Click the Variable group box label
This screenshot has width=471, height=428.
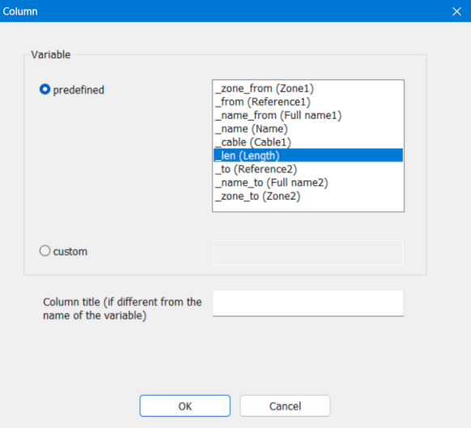coord(51,55)
